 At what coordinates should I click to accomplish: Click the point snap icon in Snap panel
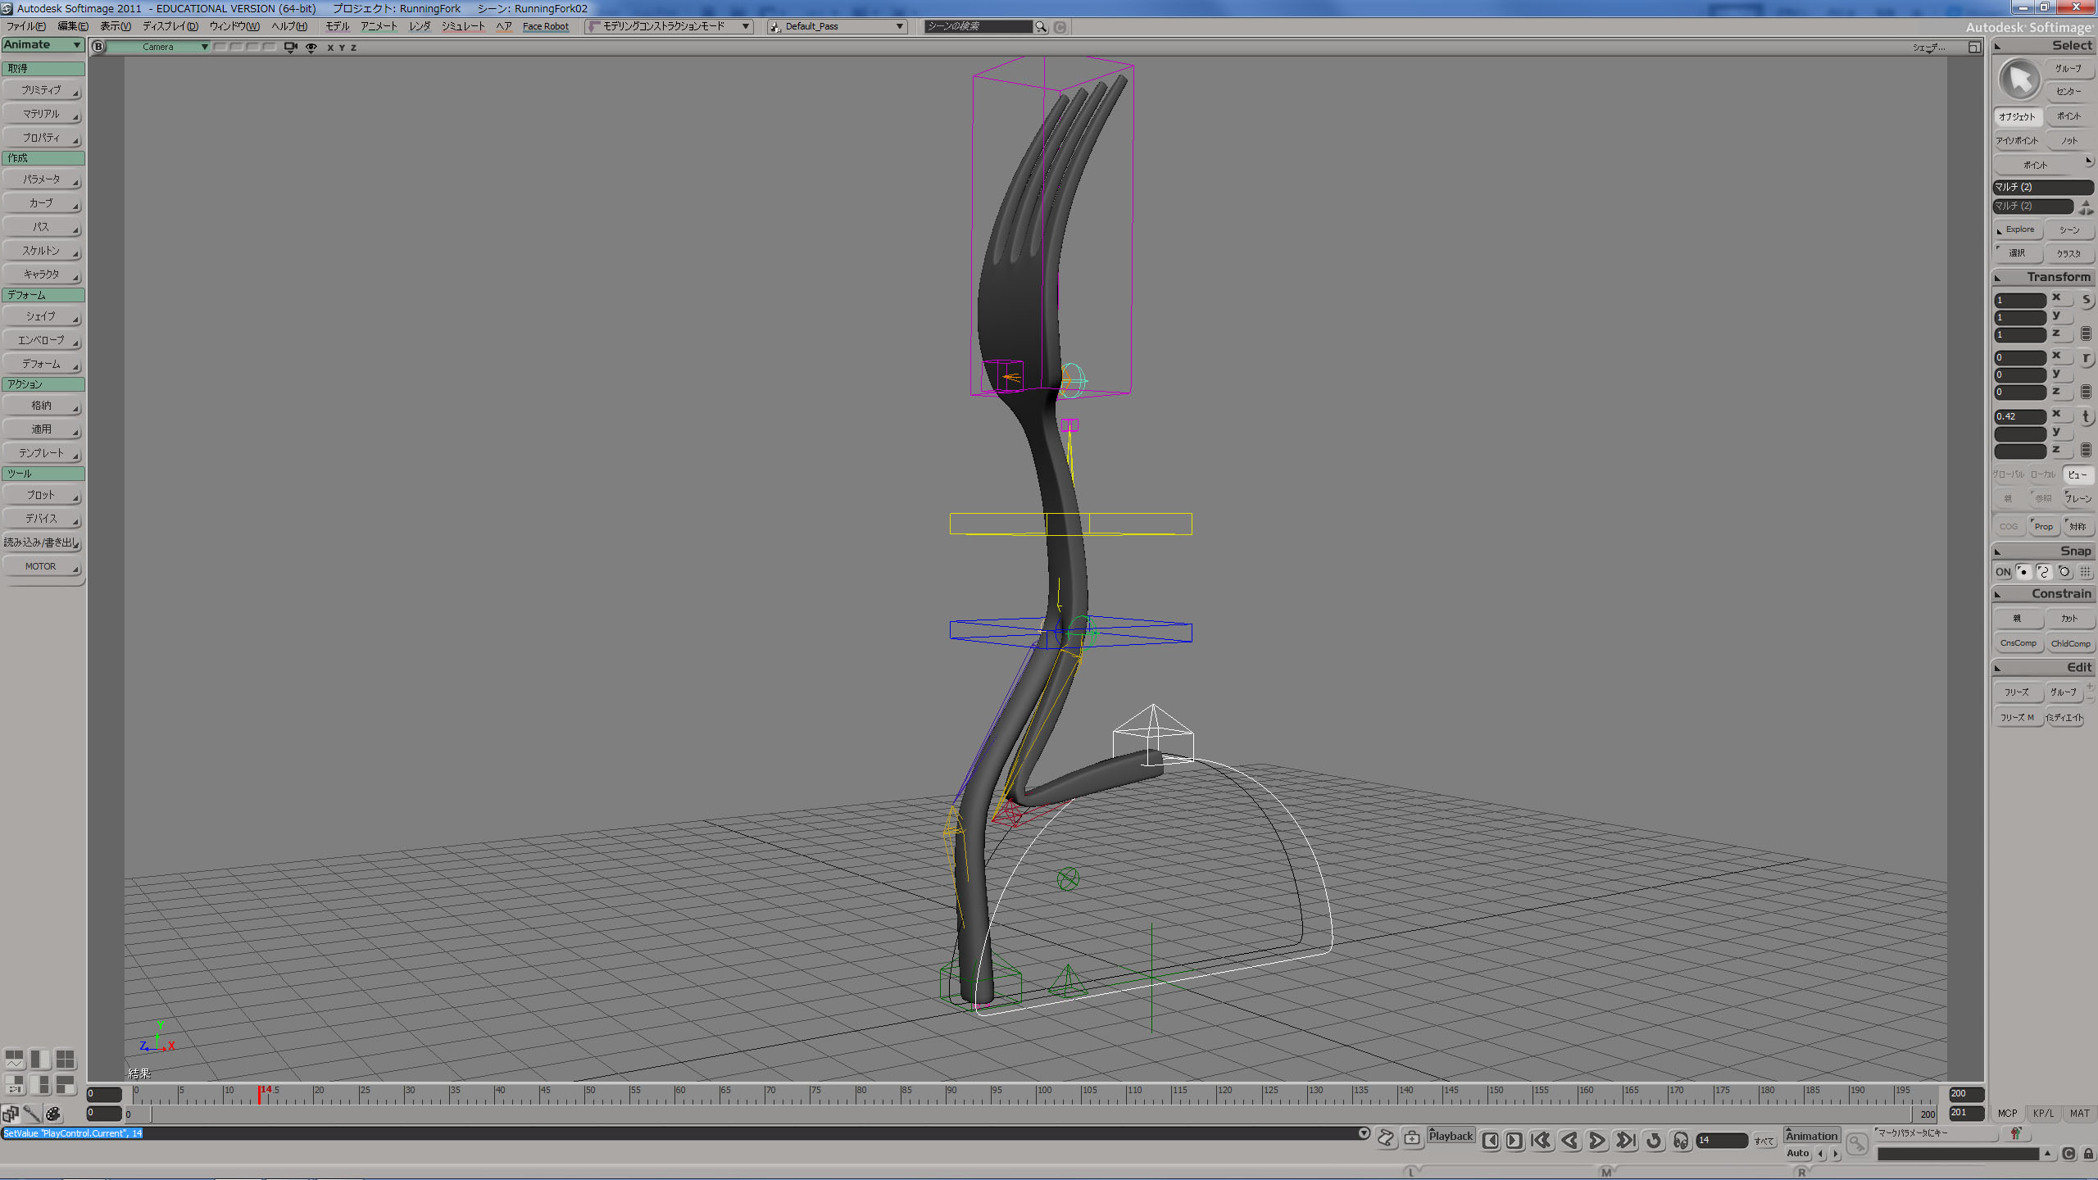2023,572
